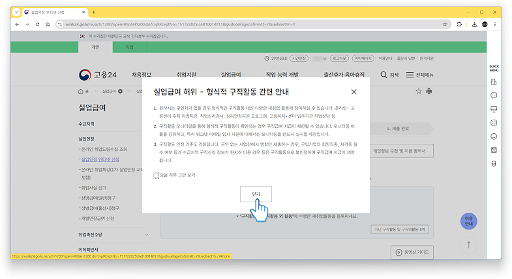
Task: Open the 동영상 가이드 button
Action: 412,252
